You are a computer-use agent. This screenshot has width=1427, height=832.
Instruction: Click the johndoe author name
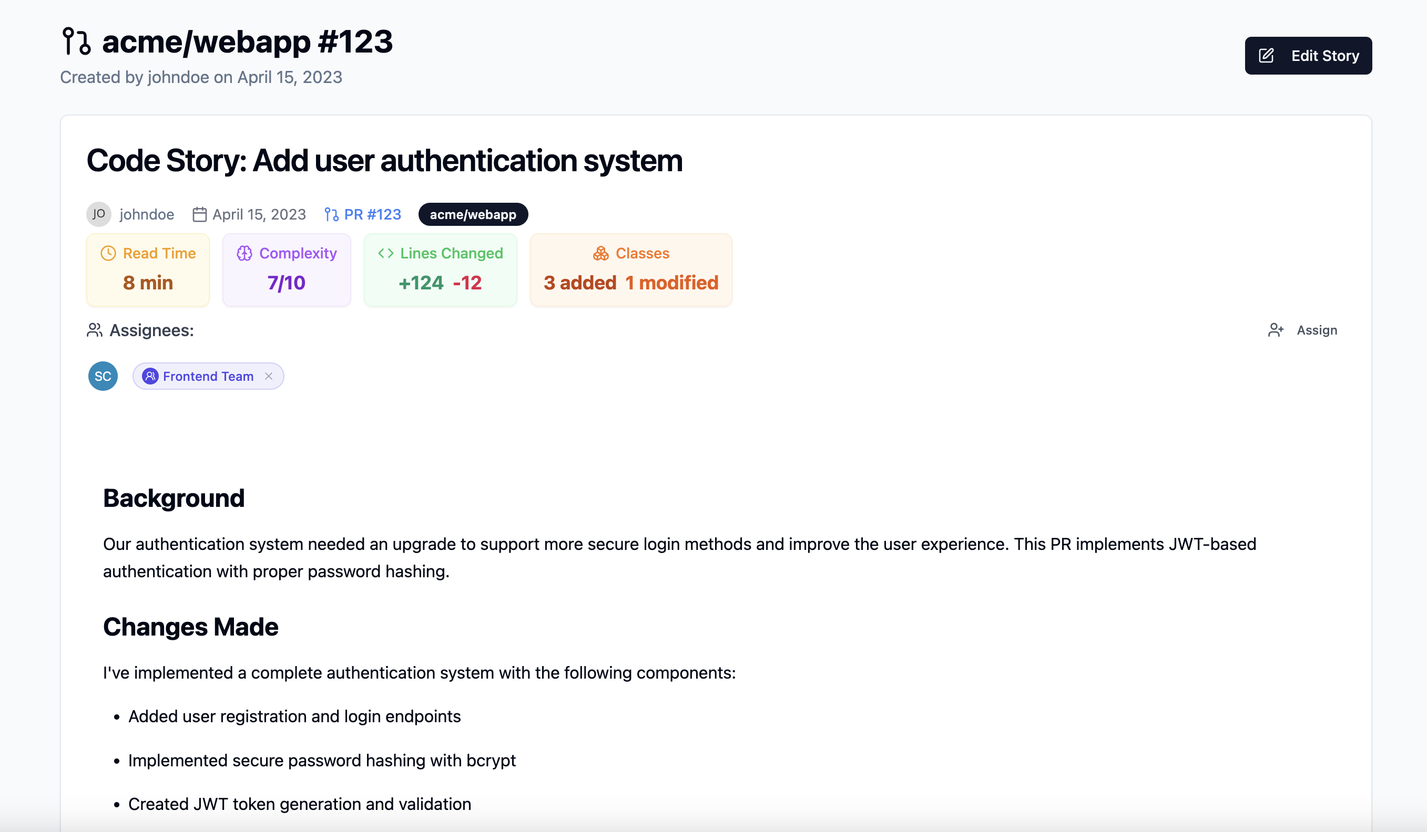coord(147,214)
